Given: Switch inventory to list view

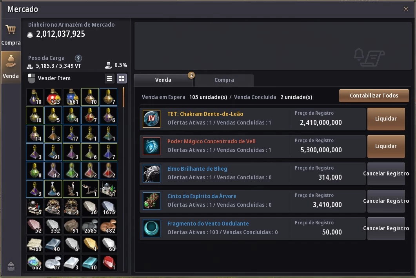Looking at the screenshot, I should pyautogui.click(x=109, y=78).
